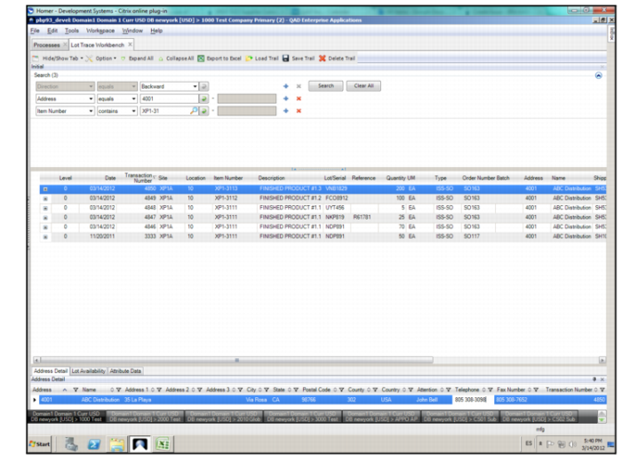Open the Workspace menu
The width and height of the screenshot is (622, 462).
coord(100,30)
